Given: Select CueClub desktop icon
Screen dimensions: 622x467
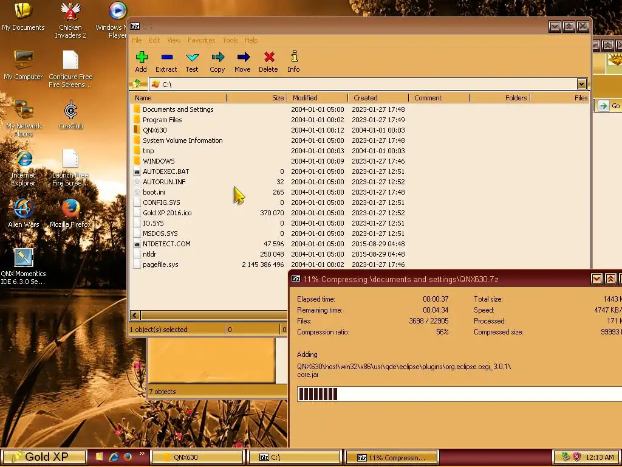Looking at the screenshot, I should click(70, 115).
